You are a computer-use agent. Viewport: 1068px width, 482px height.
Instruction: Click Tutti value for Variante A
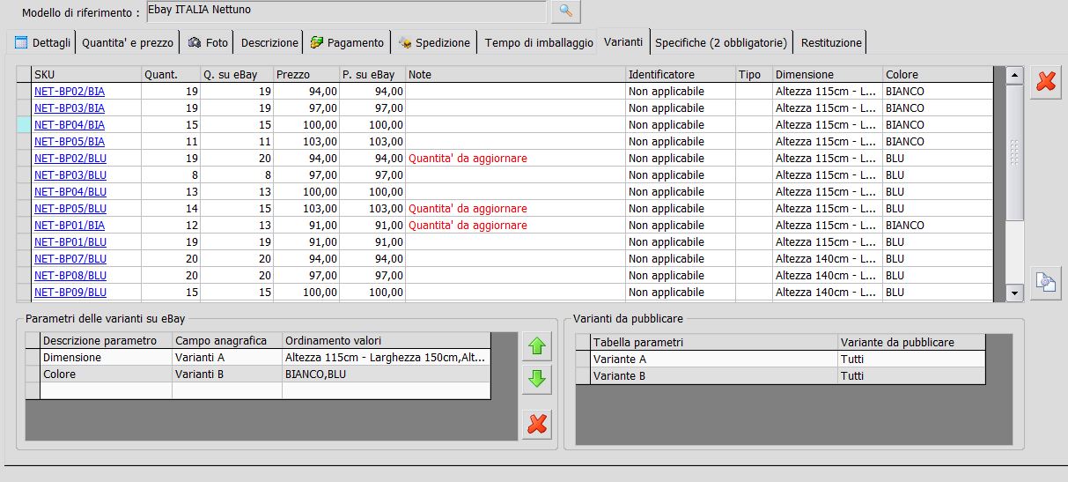pos(911,359)
